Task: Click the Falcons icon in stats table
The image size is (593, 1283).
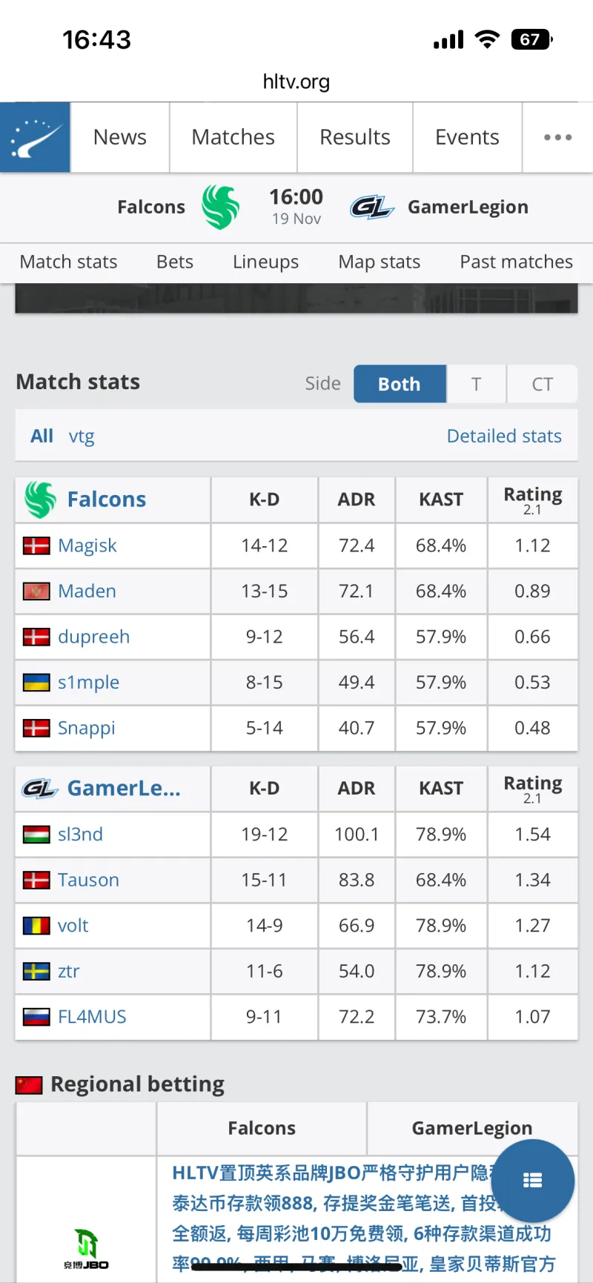Action: (x=40, y=500)
